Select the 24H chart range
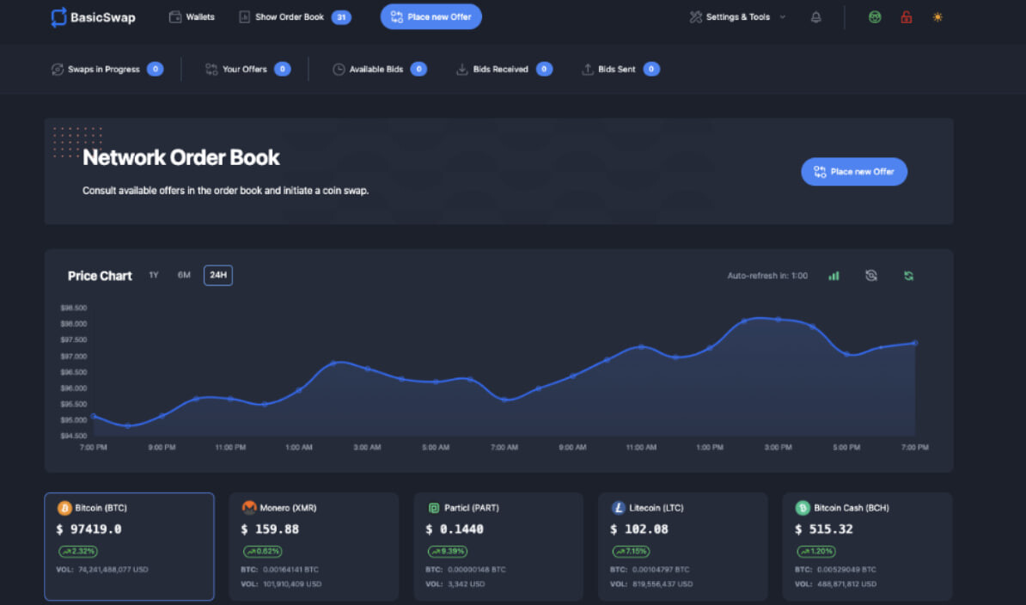Image resolution: width=1026 pixels, height=605 pixels. [218, 275]
